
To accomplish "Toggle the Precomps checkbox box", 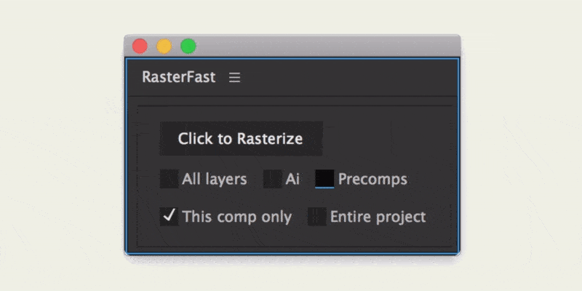I will pyautogui.click(x=324, y=179).
